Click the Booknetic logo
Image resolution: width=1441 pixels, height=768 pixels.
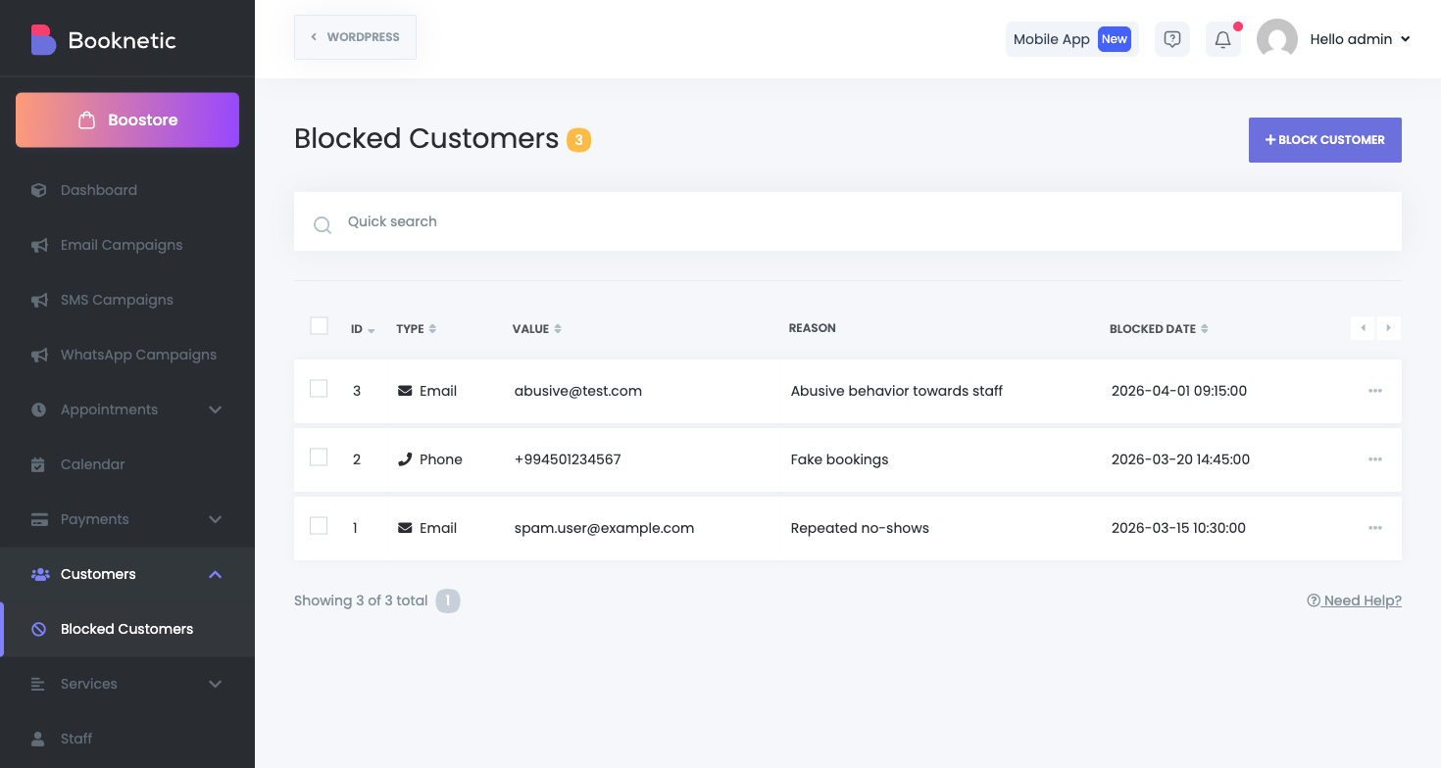coord(103,40)
